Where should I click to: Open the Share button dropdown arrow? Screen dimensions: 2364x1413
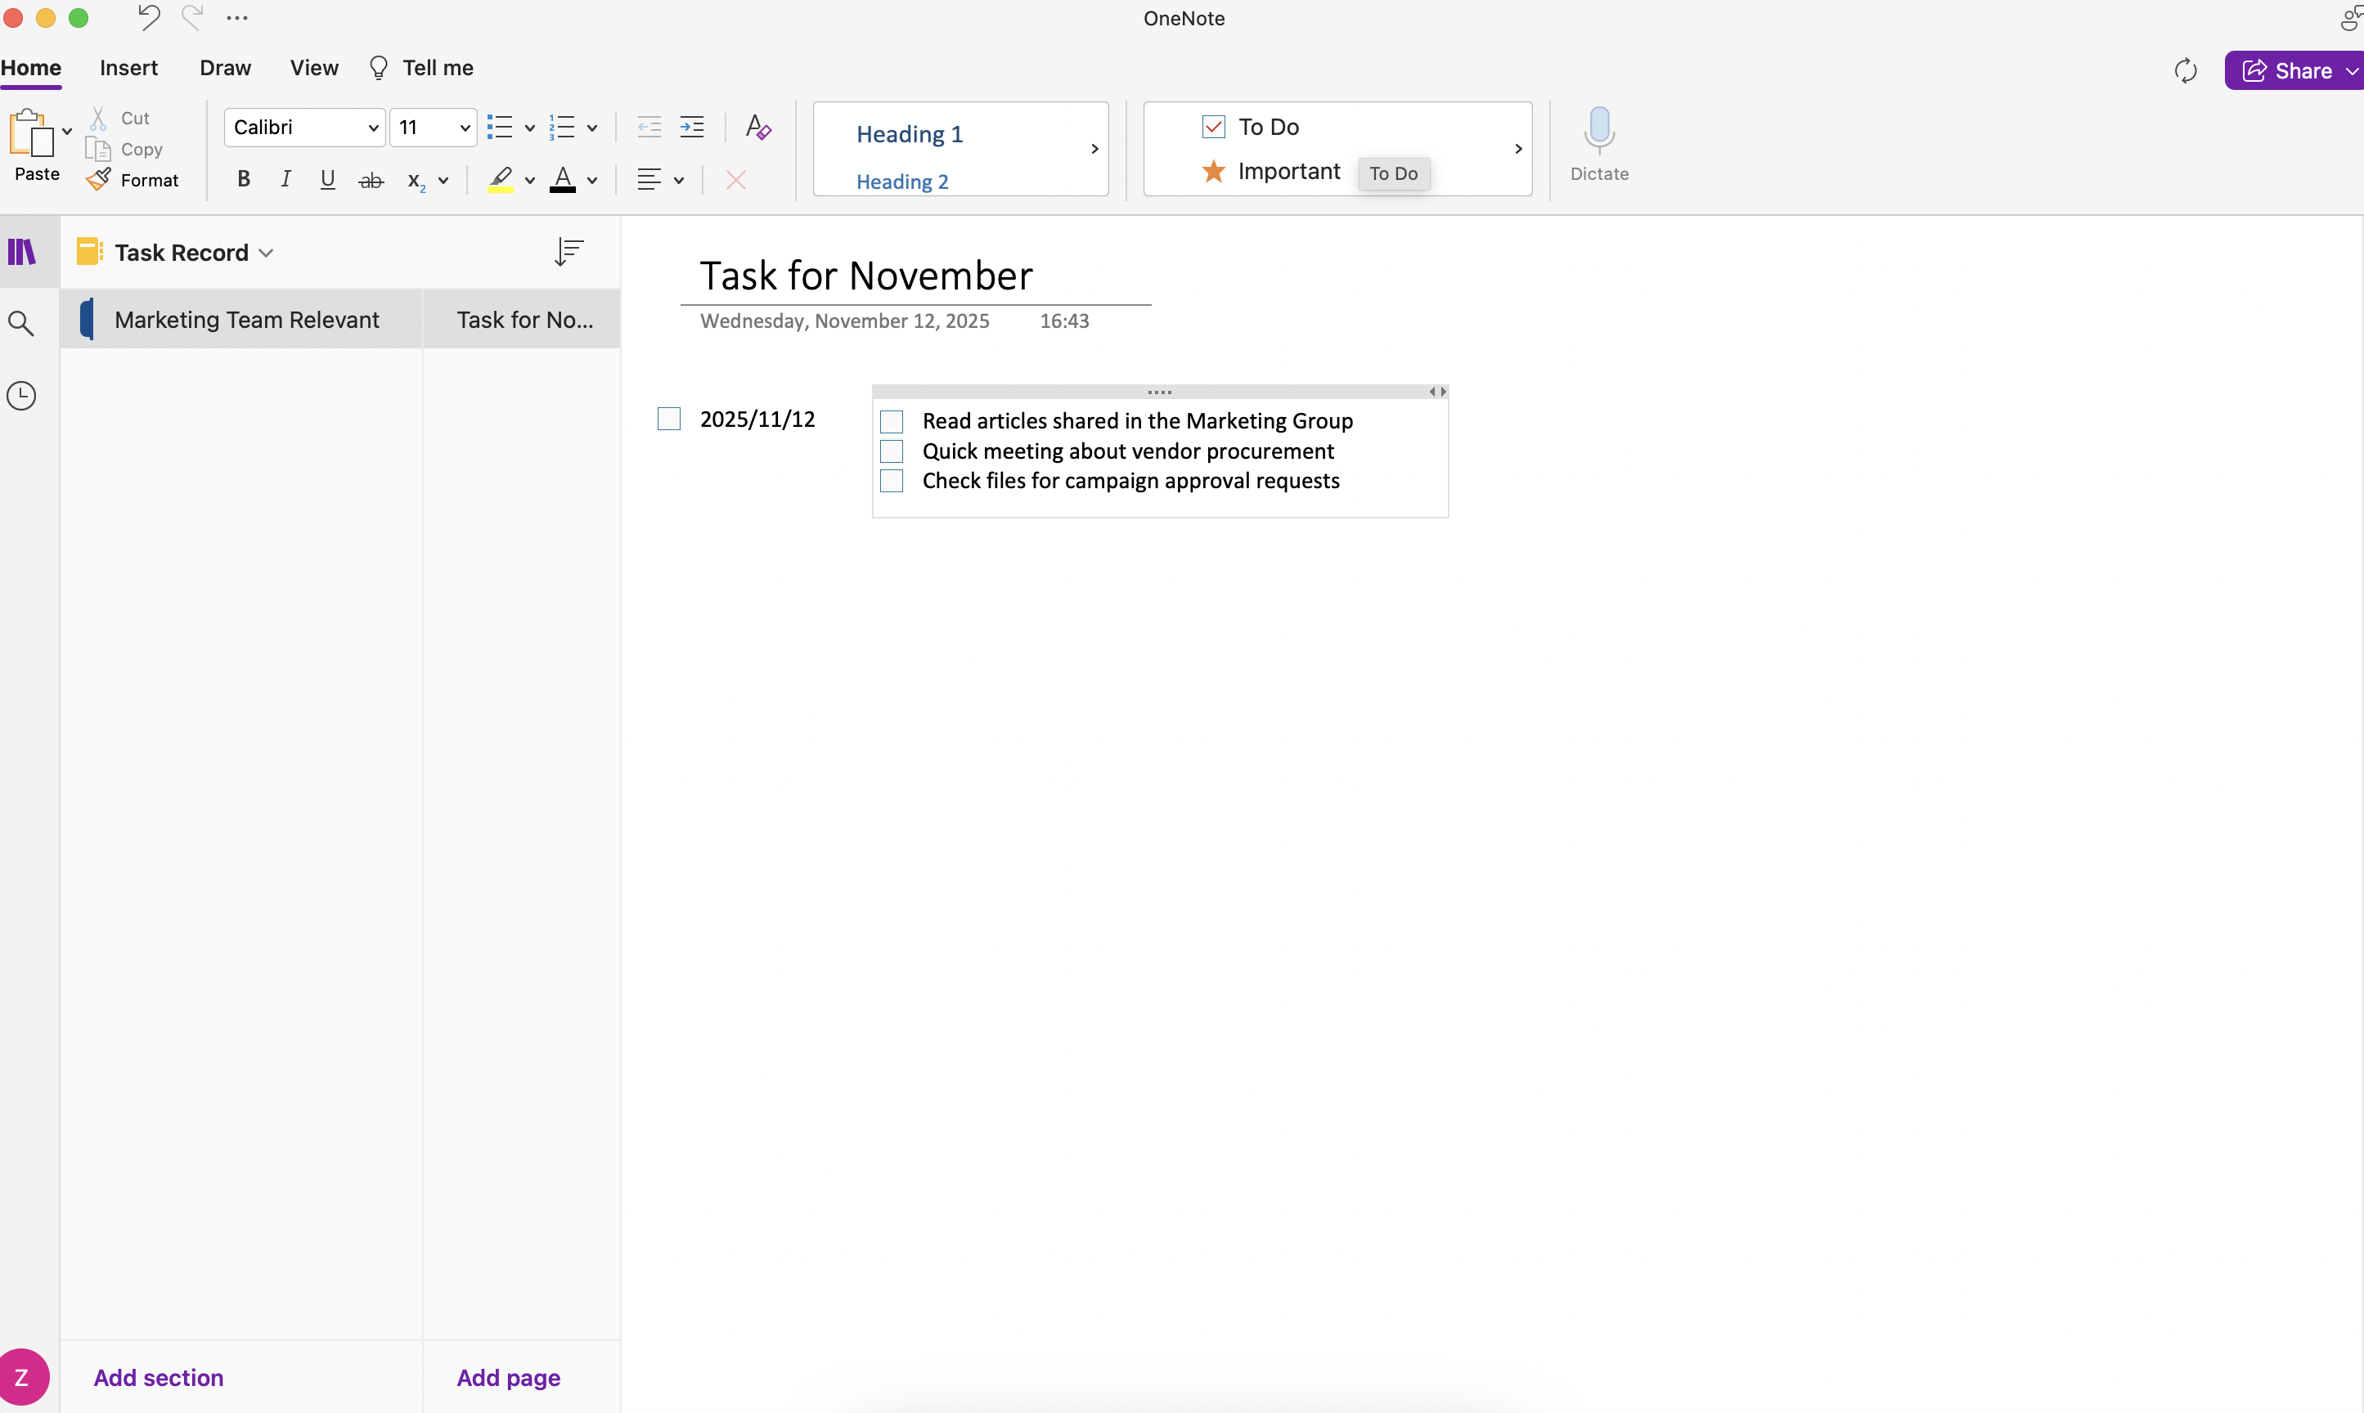click(x=2351, y=70)
